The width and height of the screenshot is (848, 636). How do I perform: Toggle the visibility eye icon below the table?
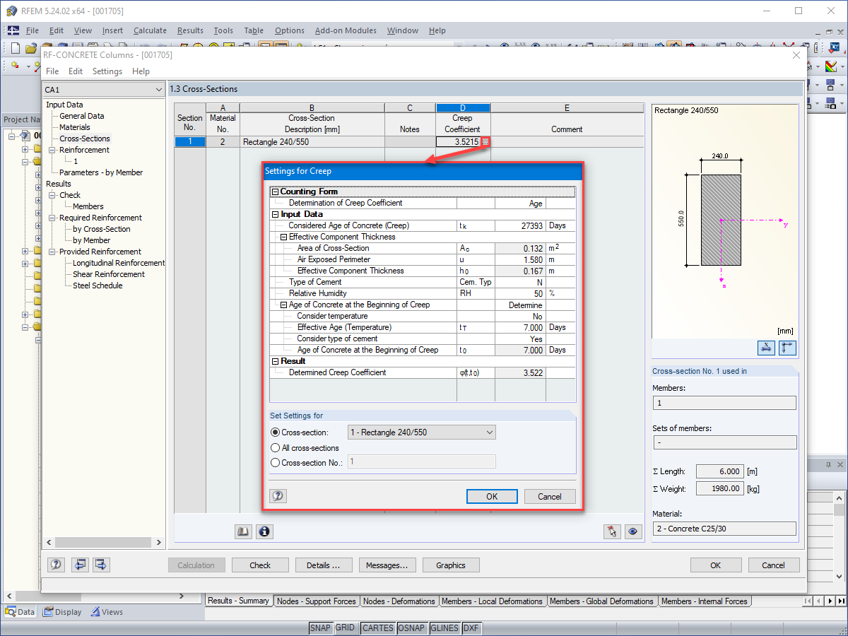[x=633, y=531]
